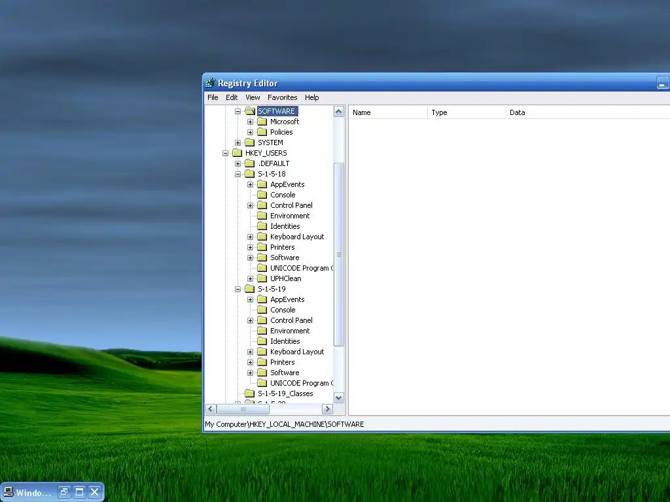Image resolution: width=670 pixels, height=502 pixels.
Task: Click the Name column header
Action: point(388,112)
